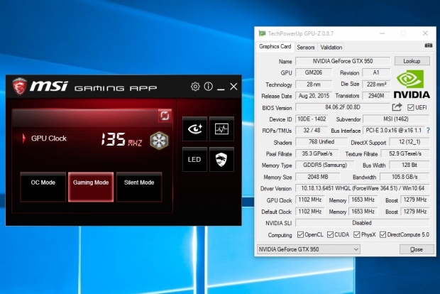The width and height of the screenshot is (440, 294).
Task: Refresh GPU clock reading in MSI app
Action: point(165,116)
